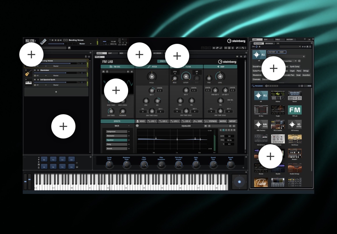The height and width of the screenshot is (234, 337).
Task: Select the Equalizer effect in the rack
Action: click(x=117, y=140)
